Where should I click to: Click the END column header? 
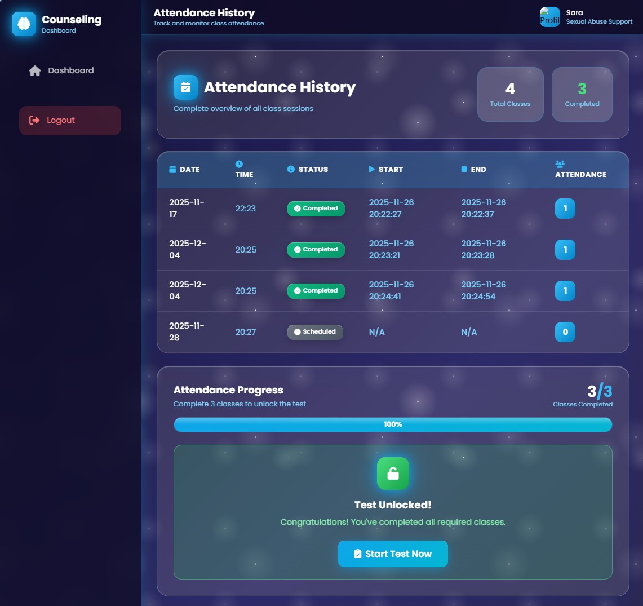tap(478, 169)
